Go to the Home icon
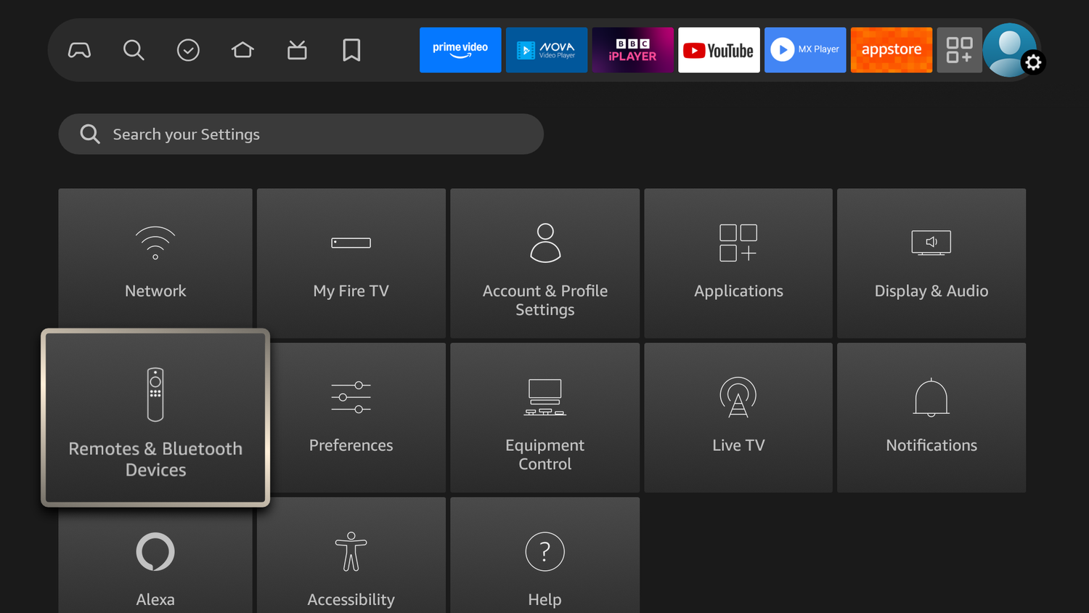Viewport: 1089px width, 613px height. click(x=242, y=50)
